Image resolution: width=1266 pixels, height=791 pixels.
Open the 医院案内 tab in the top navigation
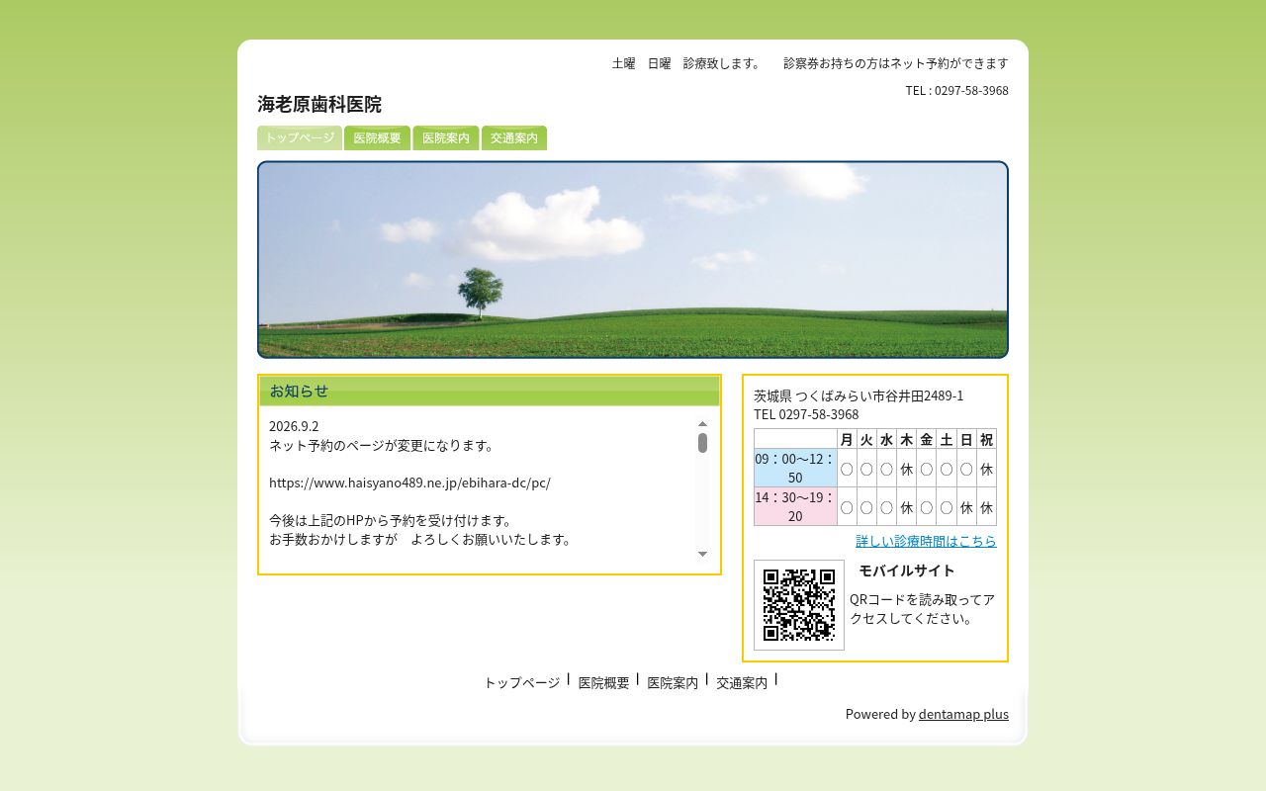(x=446, y=138)
